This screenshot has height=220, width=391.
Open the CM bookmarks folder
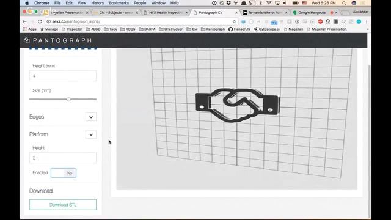(x=192, y=29)
